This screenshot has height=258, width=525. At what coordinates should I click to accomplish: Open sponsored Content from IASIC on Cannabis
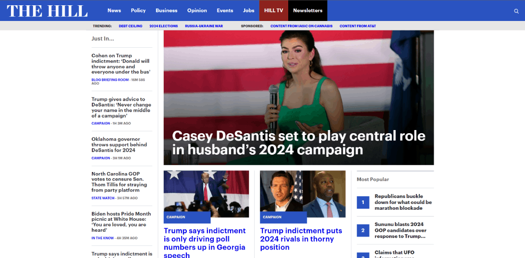(302, 26)
